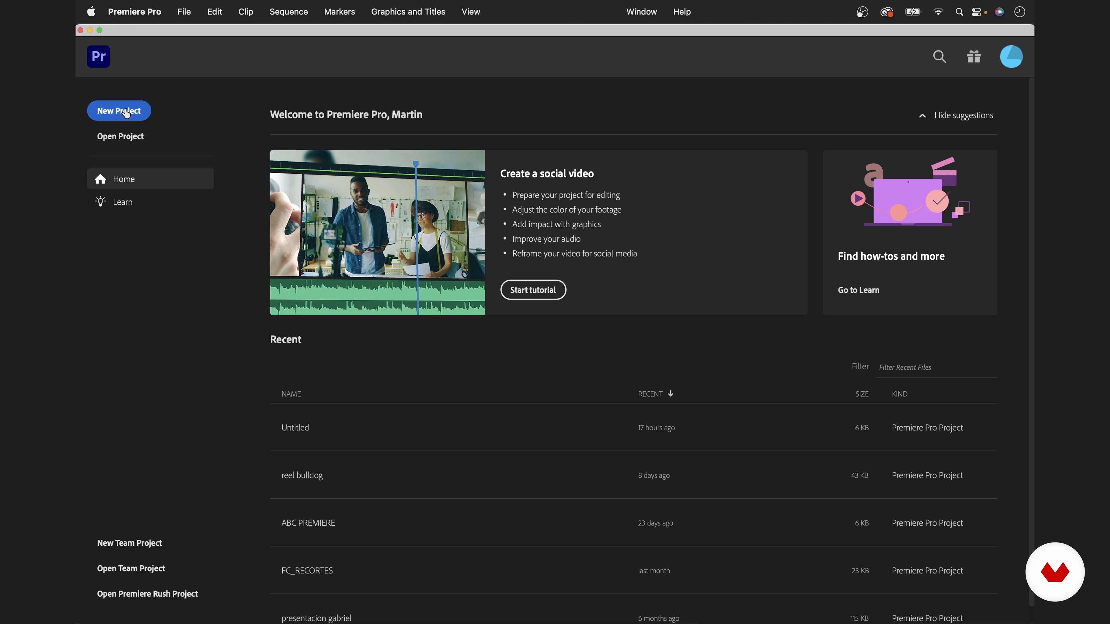Open the Clip menu

pos(246,12)
